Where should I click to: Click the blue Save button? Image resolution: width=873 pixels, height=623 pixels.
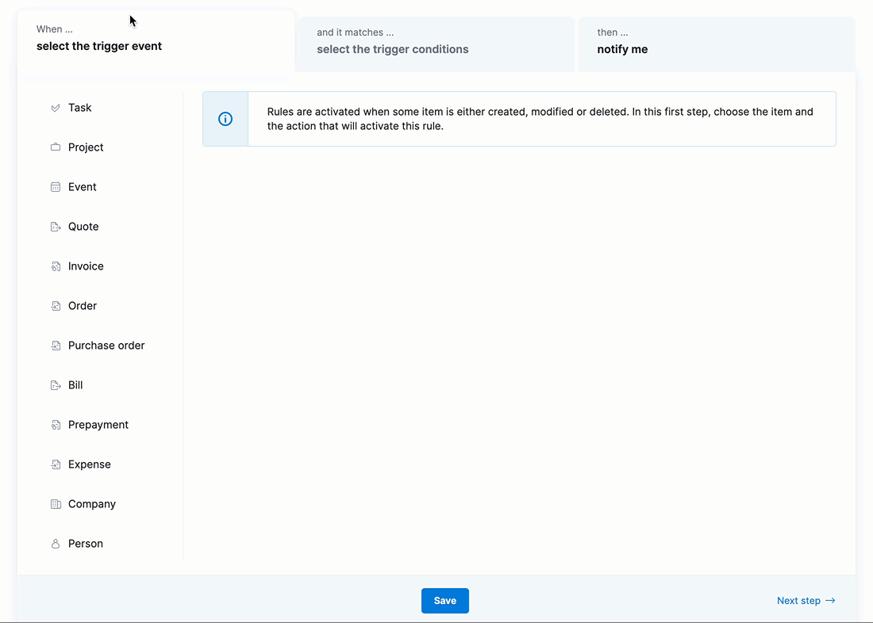tap(445, 601)
